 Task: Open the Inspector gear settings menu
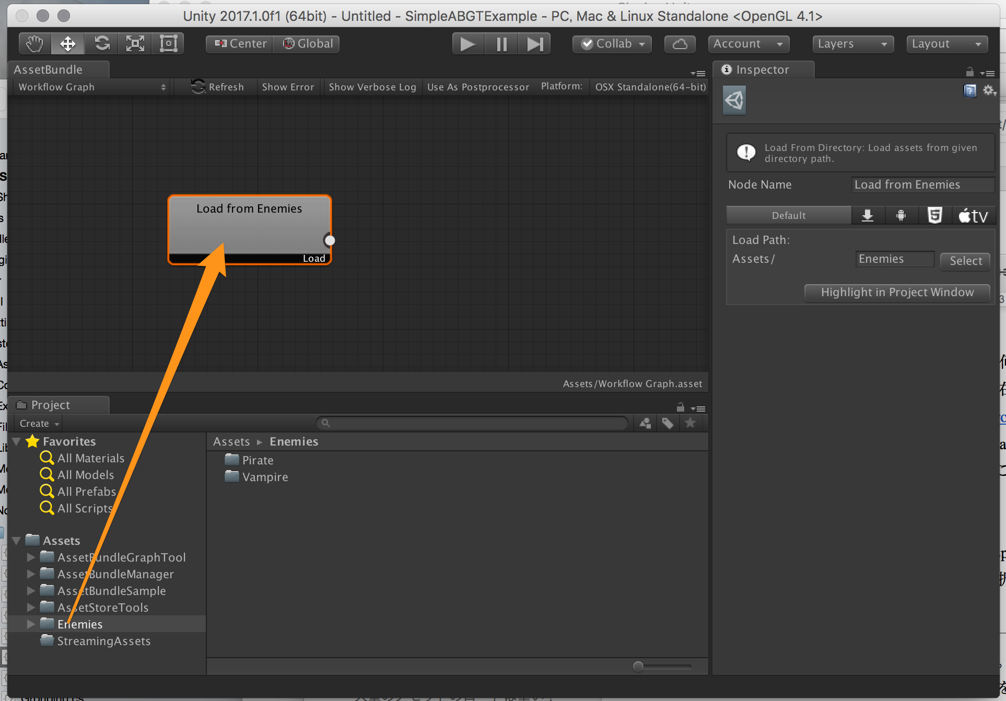[989, 91]
